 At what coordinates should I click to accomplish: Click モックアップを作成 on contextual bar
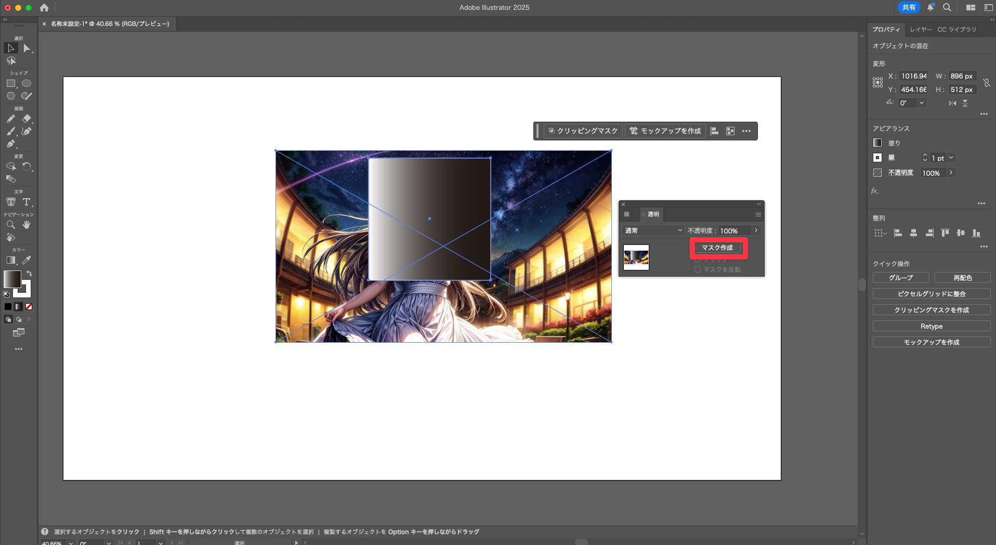665,131
